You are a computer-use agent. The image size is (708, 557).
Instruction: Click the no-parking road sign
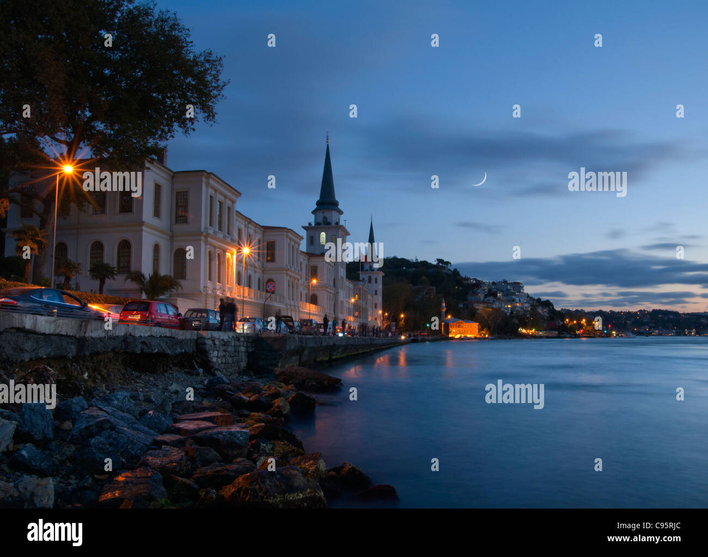270,286
